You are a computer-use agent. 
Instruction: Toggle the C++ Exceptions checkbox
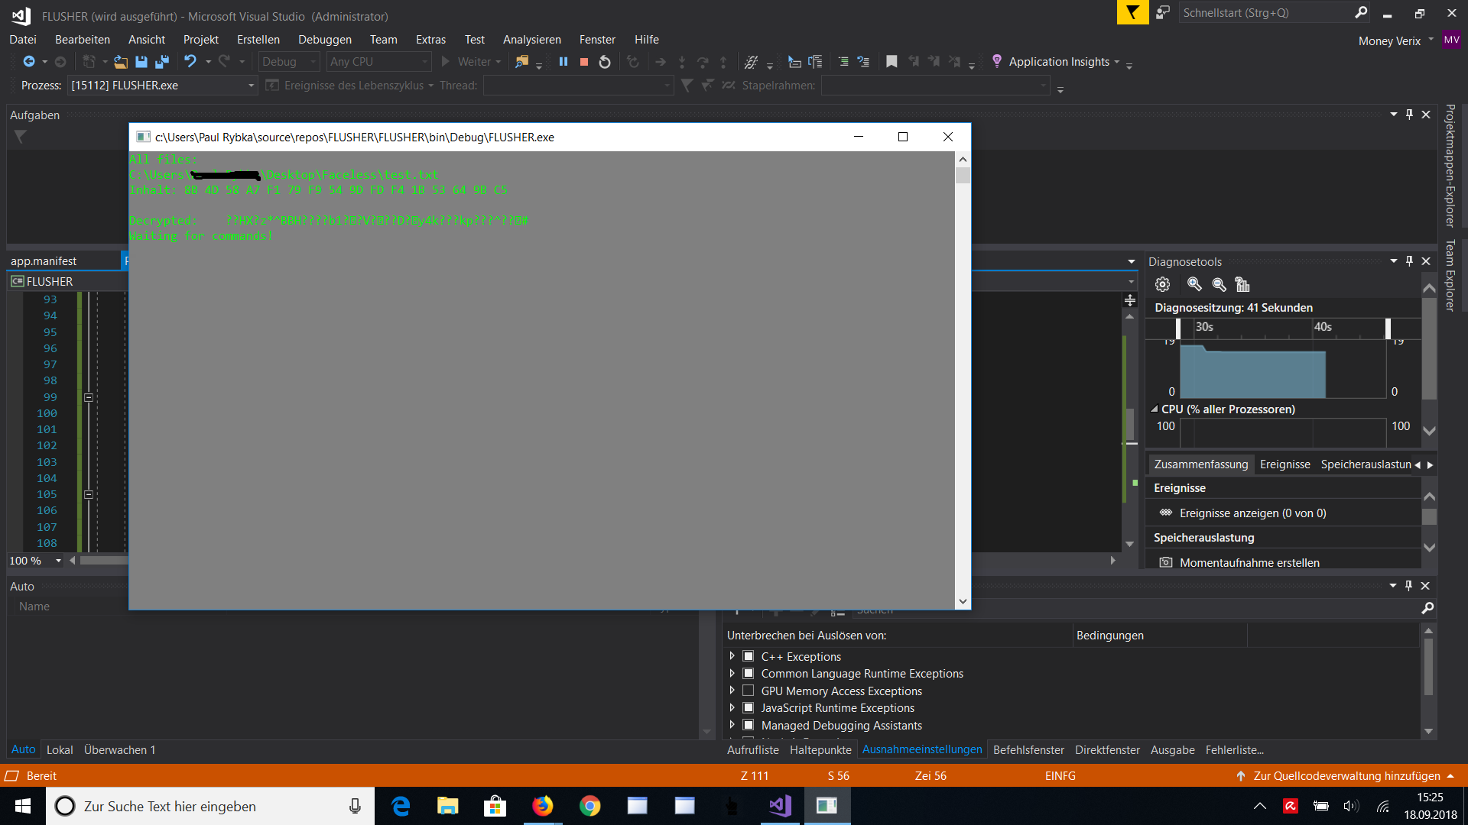pyautogui.click(x=749, y=656)
